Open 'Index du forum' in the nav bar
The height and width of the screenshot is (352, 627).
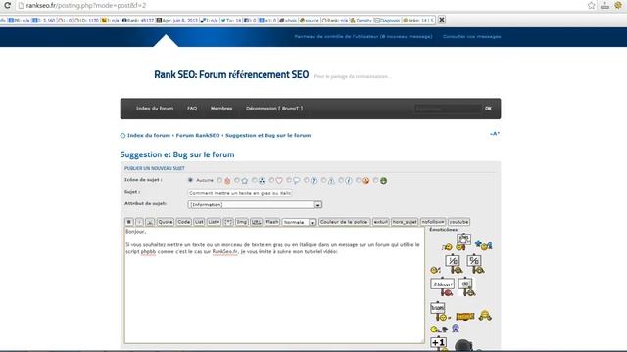pyautogui.click(x=155, y=109)
